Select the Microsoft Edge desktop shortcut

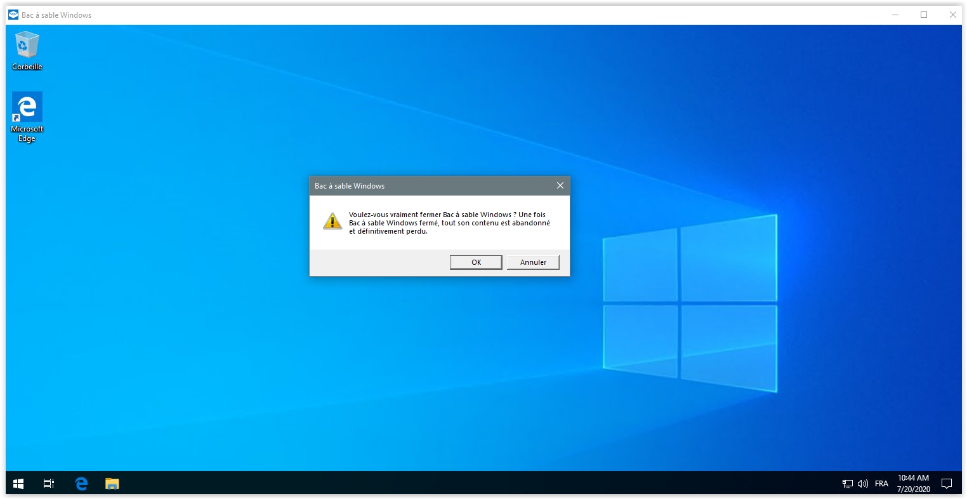pos(27,117)
